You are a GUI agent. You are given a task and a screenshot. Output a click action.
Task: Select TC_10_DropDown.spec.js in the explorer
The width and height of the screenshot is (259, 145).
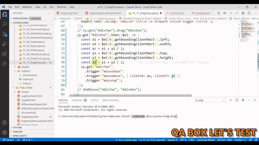click(x=36, y=58)
